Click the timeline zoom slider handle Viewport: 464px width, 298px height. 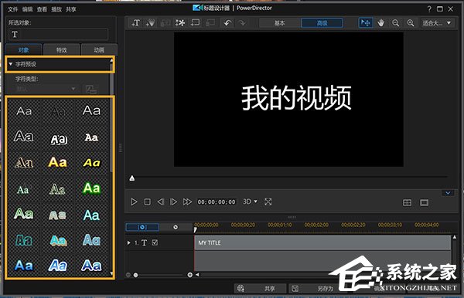135,275
